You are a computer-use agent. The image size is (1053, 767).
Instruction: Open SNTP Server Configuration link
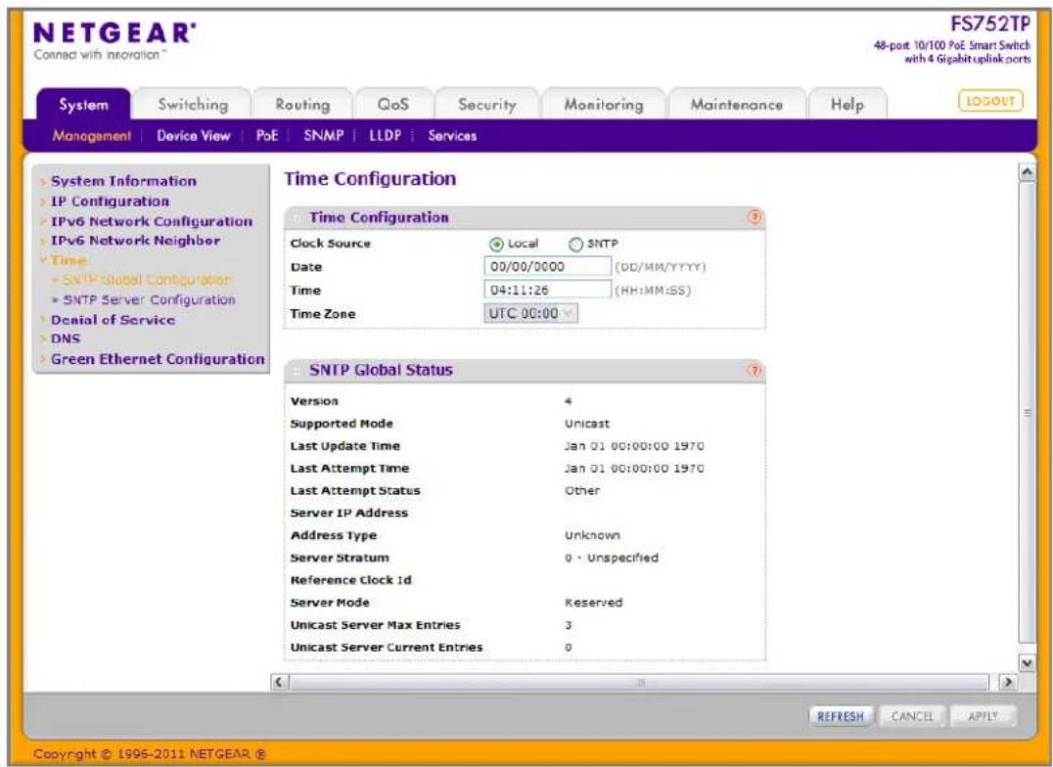click(149, 299)
